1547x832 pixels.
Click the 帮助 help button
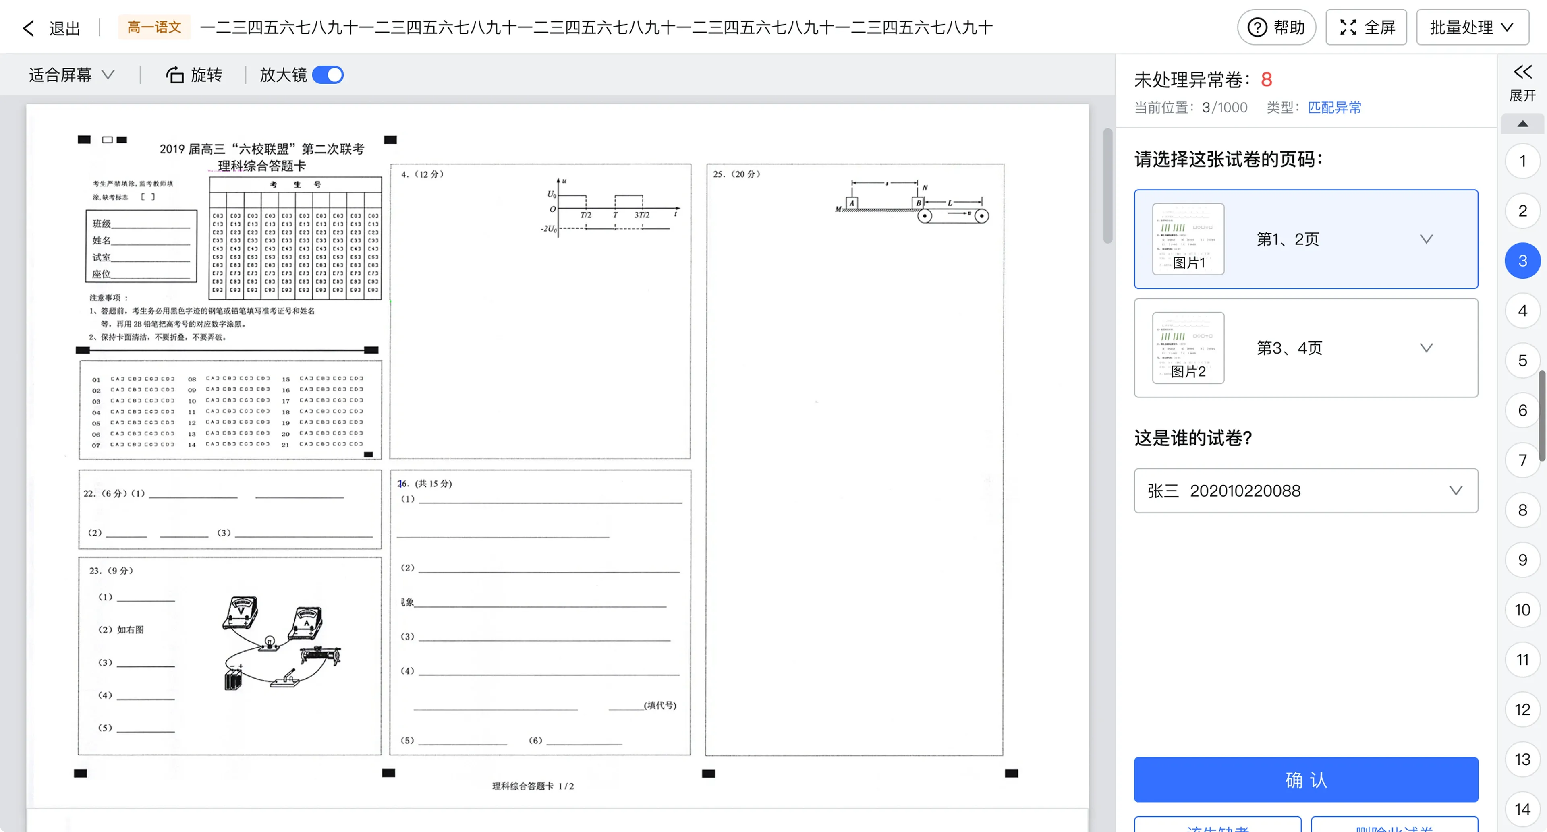tap(1276, 27)
